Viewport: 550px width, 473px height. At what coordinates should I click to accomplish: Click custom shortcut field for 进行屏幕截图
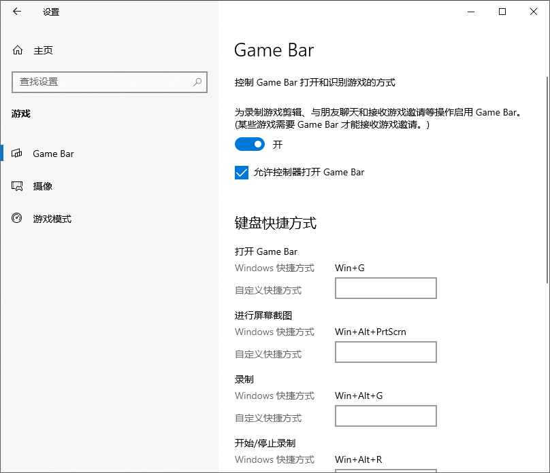click(386, 352)
